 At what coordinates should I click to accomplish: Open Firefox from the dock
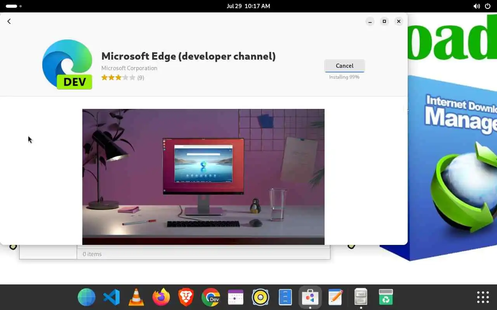(x=161, y=297)
